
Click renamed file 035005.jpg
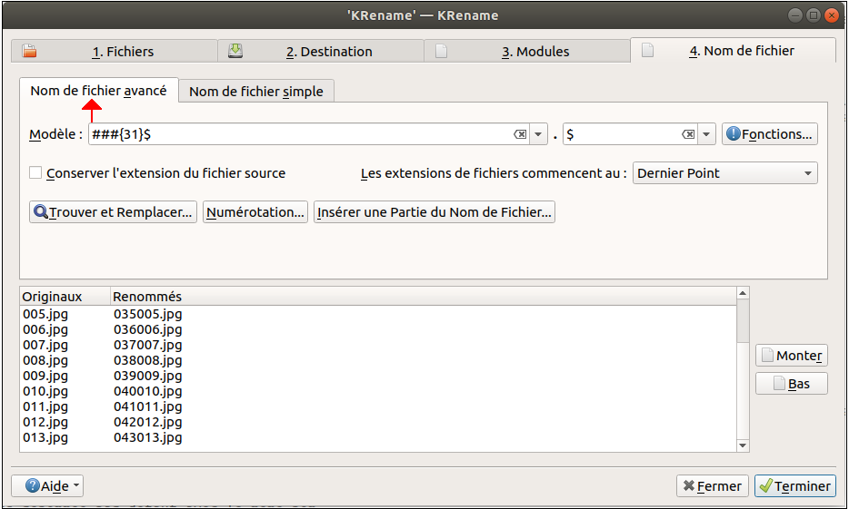[x=148, y=314]
